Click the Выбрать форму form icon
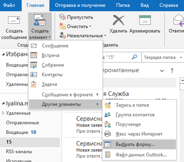 (x=107, y=144)
